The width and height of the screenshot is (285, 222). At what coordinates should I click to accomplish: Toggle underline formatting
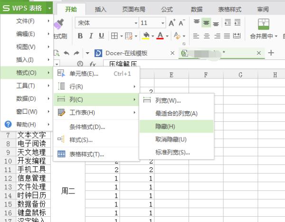pos(101,36)
